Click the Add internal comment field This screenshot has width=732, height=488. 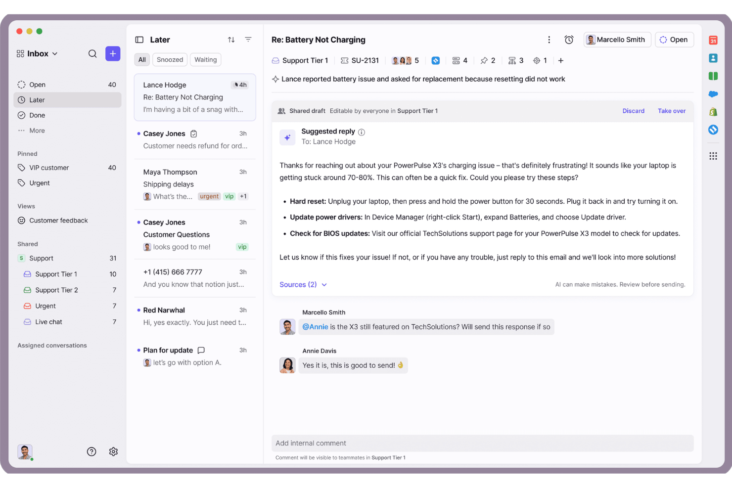click(482, 443)
